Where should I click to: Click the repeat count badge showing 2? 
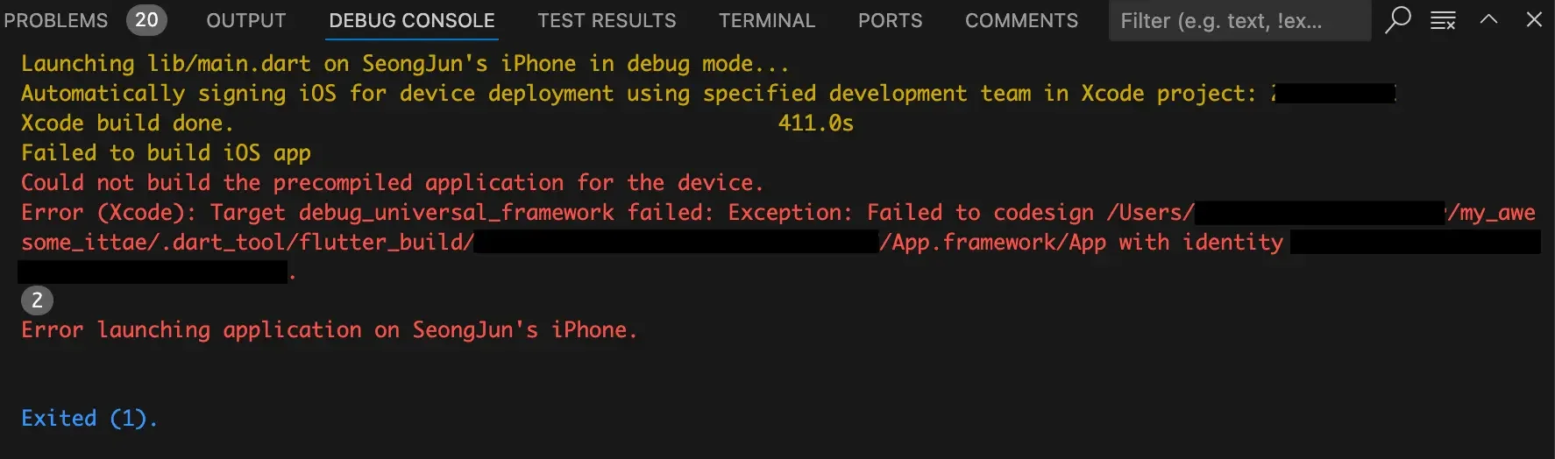coord(37,300)
